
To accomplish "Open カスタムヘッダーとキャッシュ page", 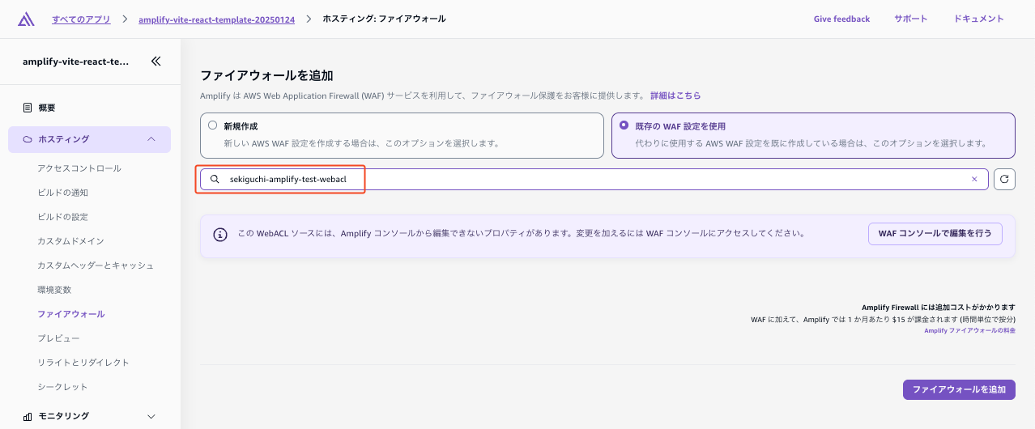I will (x=96, y=265).
